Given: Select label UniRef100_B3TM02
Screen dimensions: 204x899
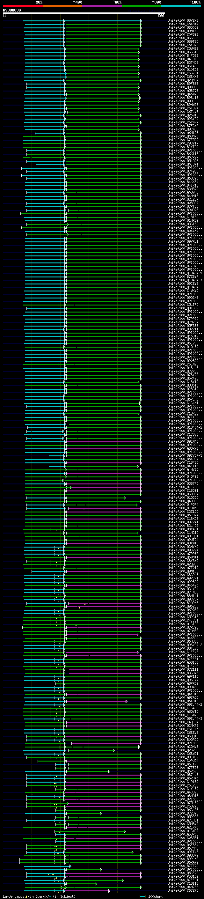Looking at the screenshot, I should (183, 63).
